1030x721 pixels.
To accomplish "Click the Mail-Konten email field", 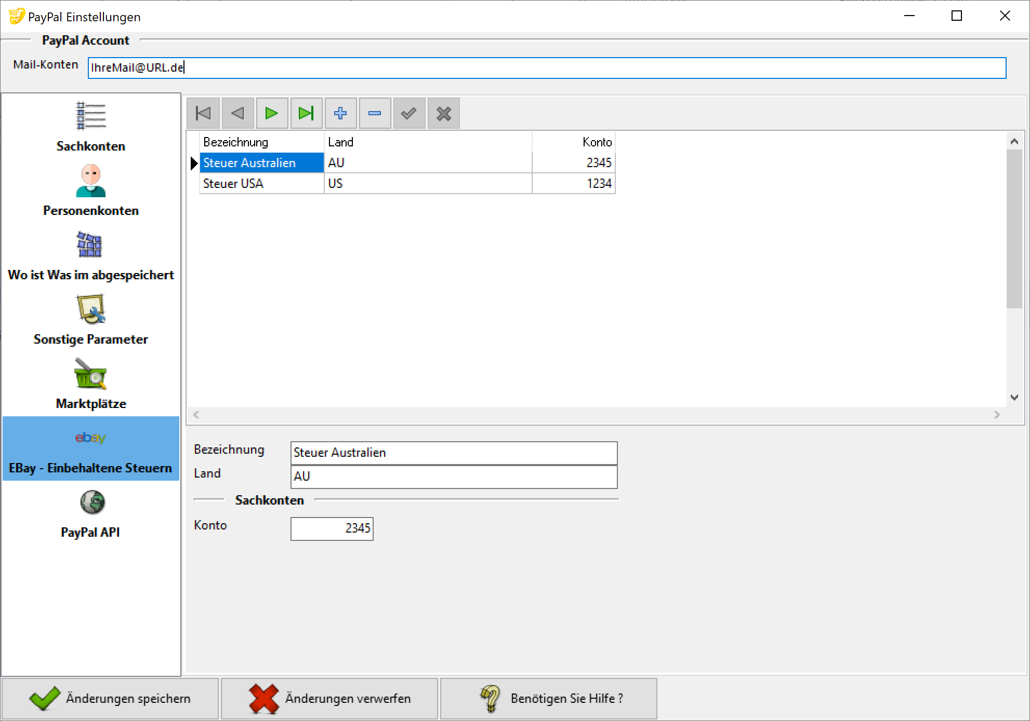I will click(547, 68).
